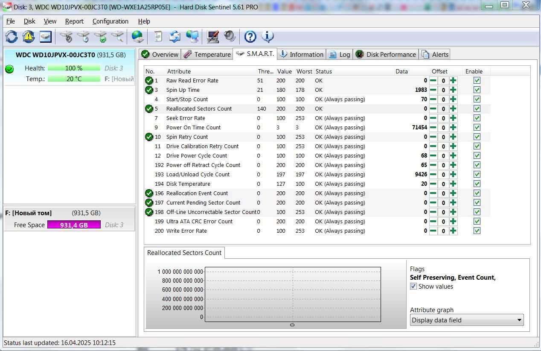Open the Disk menu
This screenshot has width=541, height=351.
click(x=29, y=21)
